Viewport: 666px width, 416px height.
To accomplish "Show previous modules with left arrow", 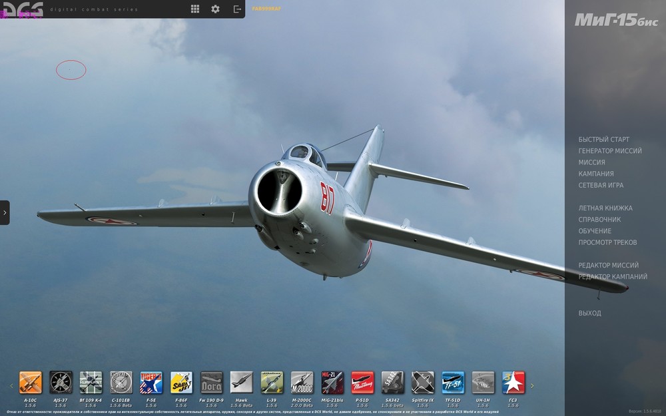I will point(11,386).
